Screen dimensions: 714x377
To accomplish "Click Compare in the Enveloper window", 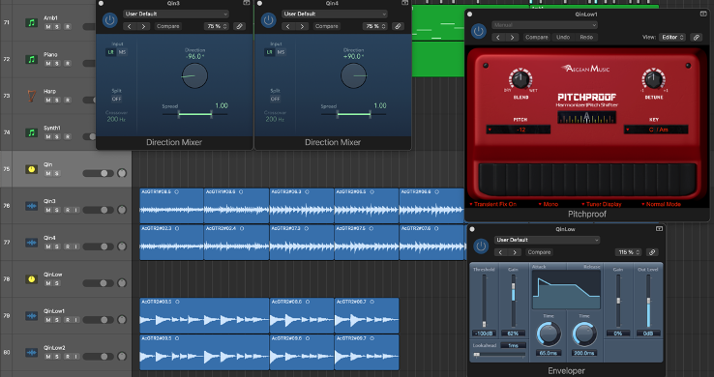I will (x=539, y=252).
